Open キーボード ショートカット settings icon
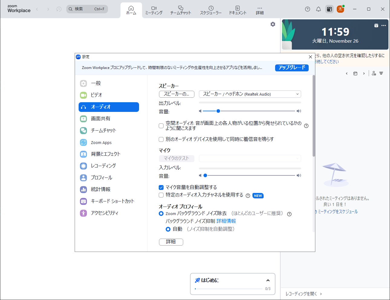This screenshot has height=300, width=390. 83,201
